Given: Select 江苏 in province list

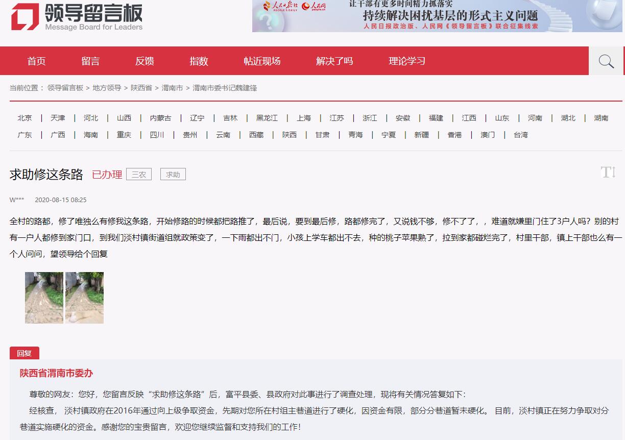Looking at the screenshot, I should point(337,118).
